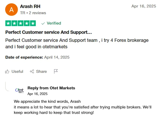The width and height of the screenshot is (164, 118).
Task: Flag this review using the flag icon
Action: [x=56, y=71]
